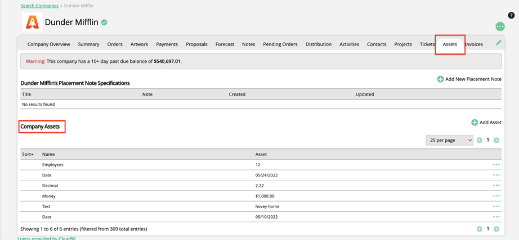Viewport: 519px width, 240px height.
Task: Switch to the Invoices tab
Action: click(474, 44)
